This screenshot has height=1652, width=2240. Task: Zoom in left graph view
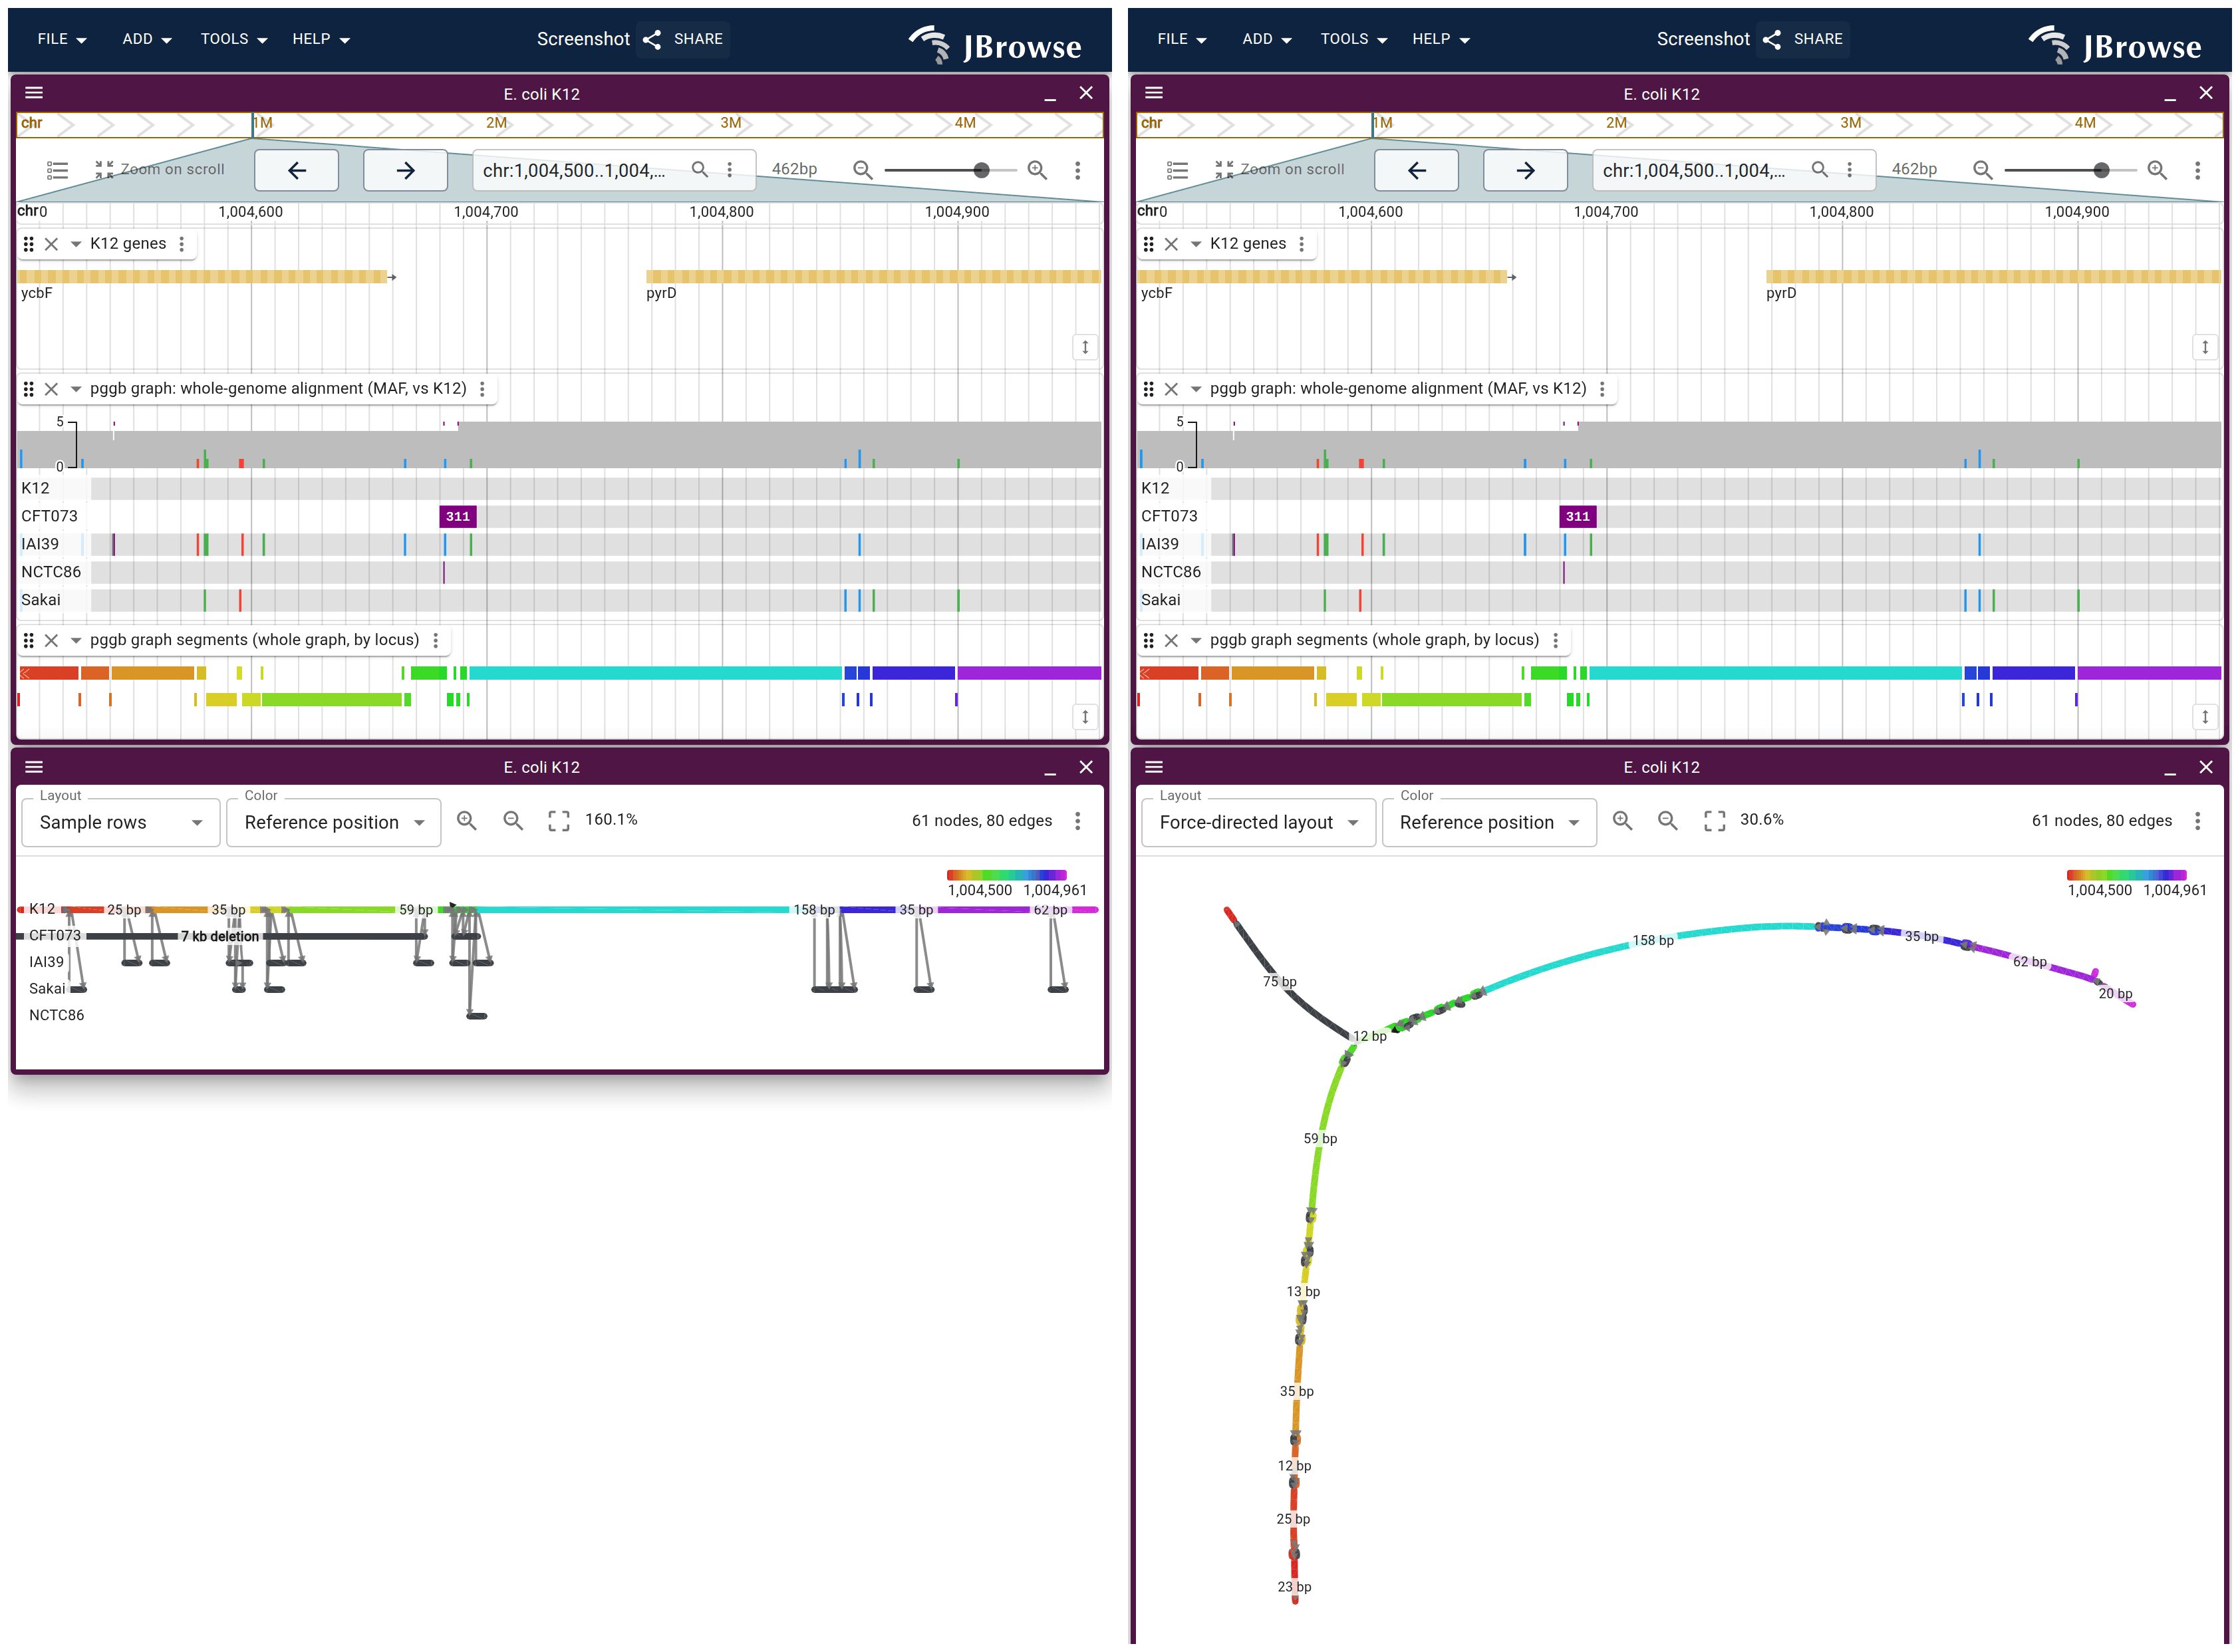[466, 821]
